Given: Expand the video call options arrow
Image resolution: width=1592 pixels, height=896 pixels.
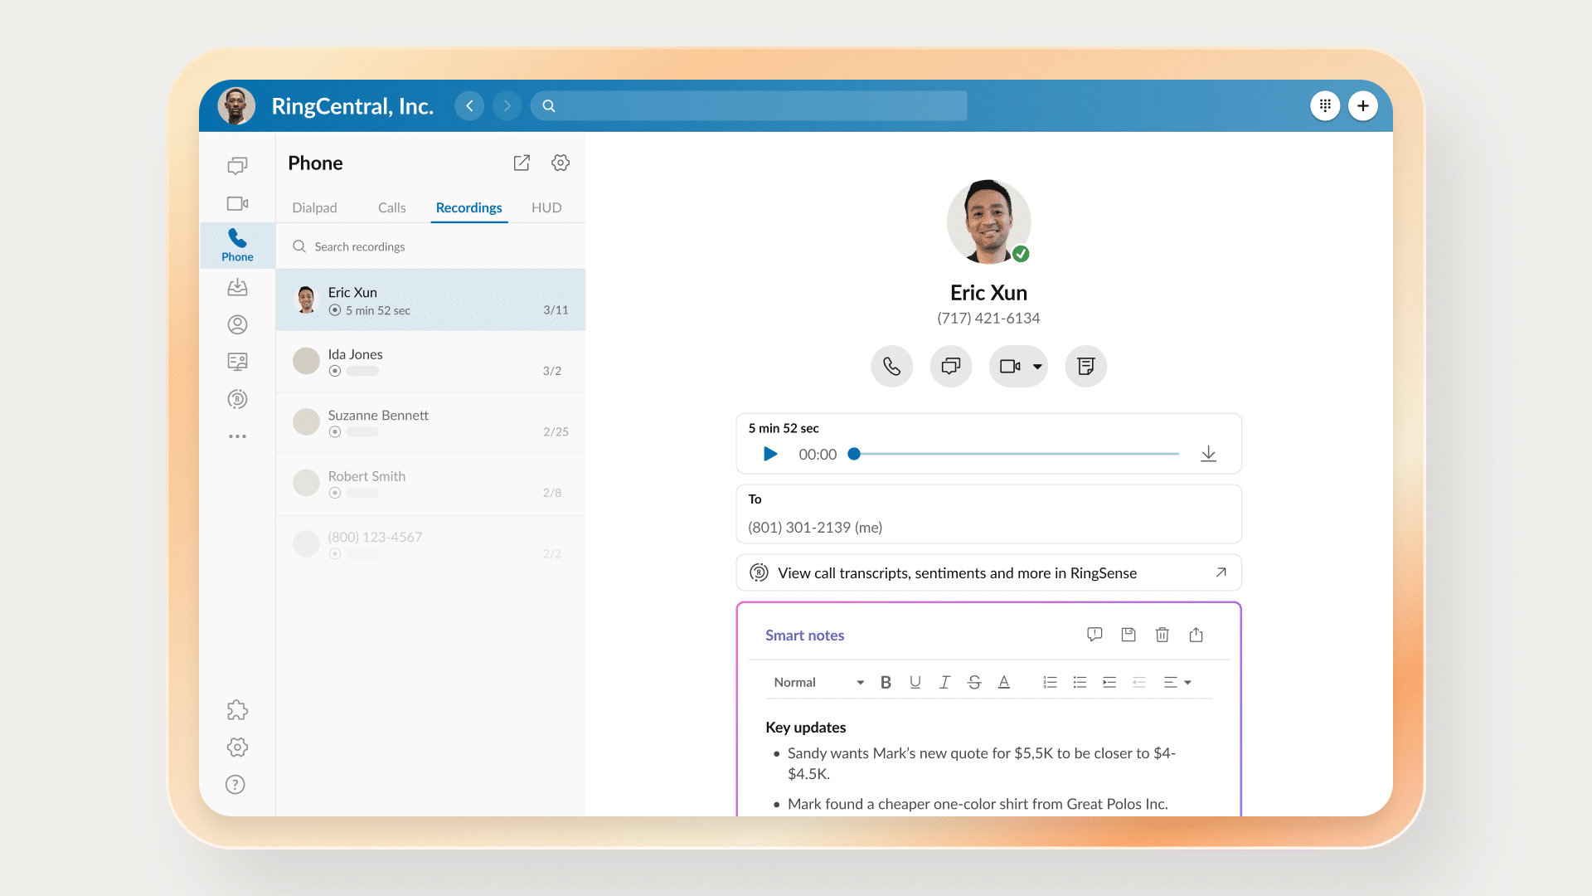Looking at the screenshot, I should 1037,367.
